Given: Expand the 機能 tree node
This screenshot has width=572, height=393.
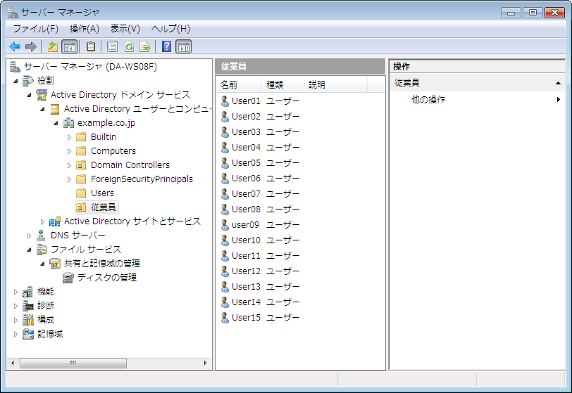Looking at the screenshot, I should coord(15,292).
